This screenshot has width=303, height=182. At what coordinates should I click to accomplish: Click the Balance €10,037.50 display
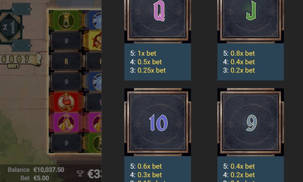[36, 170]
